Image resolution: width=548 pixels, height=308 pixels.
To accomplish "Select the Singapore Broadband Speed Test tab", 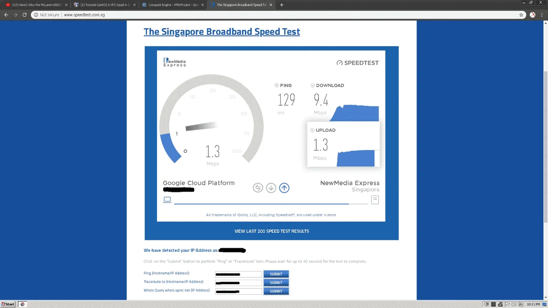I will [x=241, y=5].
